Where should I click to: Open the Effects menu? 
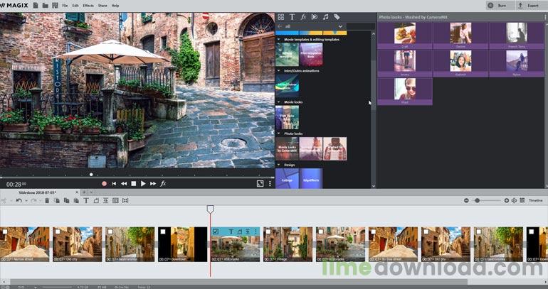point(88,5)
